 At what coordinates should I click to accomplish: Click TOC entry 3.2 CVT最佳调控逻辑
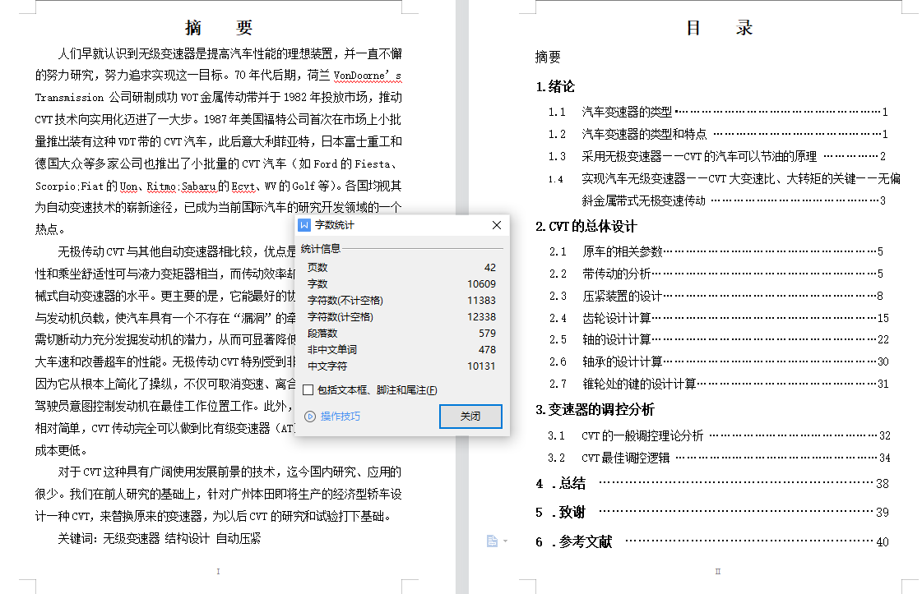pyautogui.click(x=625, y=458)
